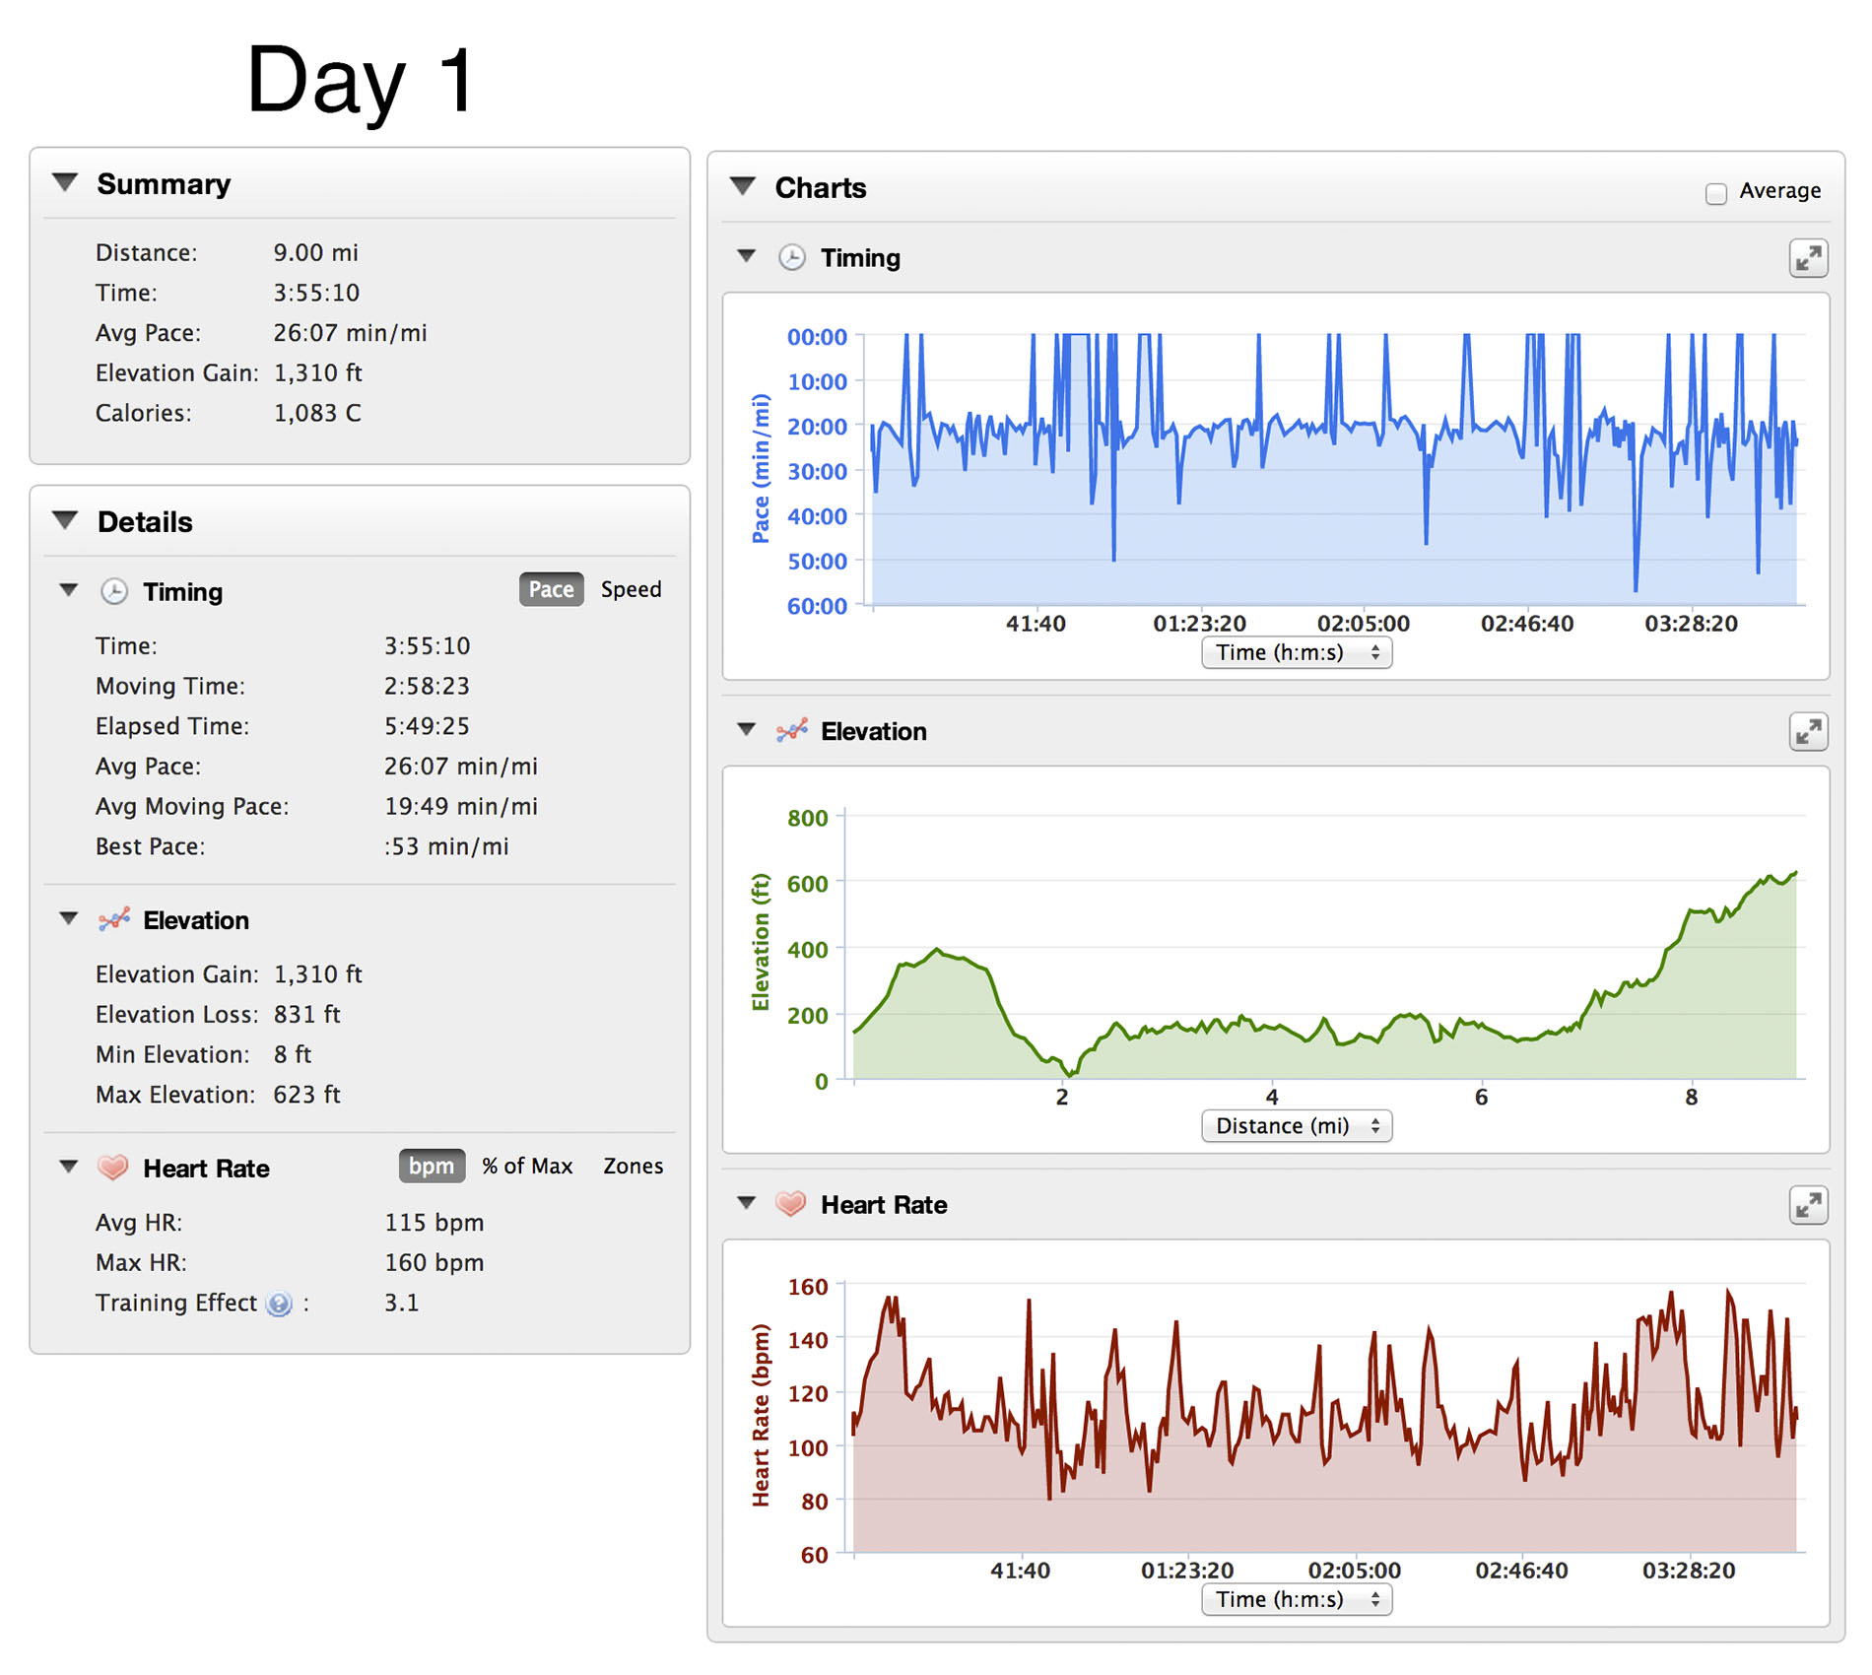Collapse the Summary panel
Viewport: 1872px width, 1675px height.
coord(65,183)
